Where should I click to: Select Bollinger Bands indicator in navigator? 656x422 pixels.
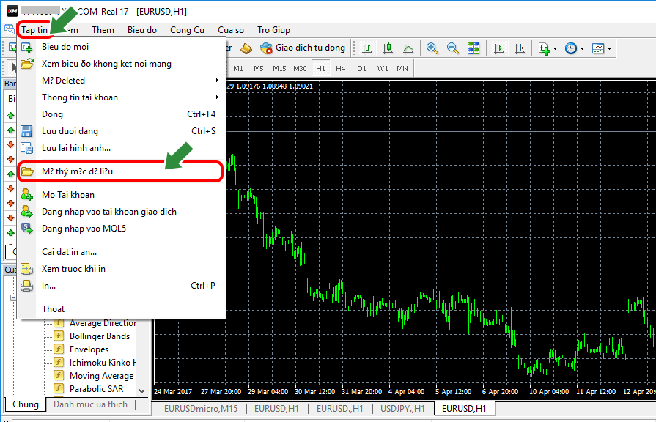pos(100,336)
